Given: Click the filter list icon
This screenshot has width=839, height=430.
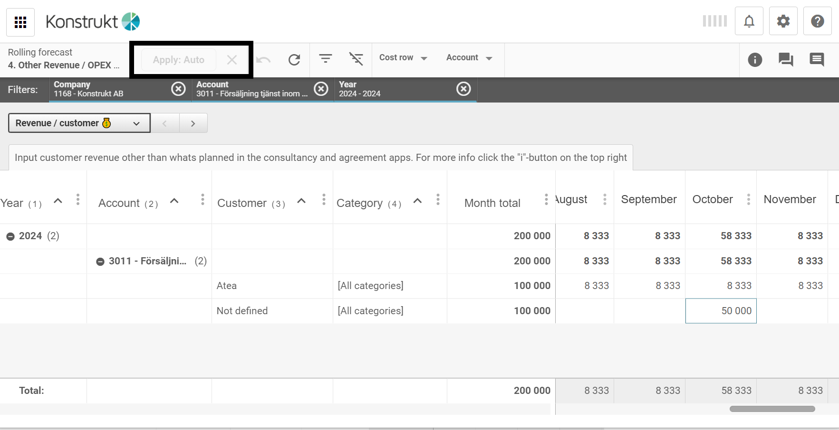Looking at the screenshot, I should (326, 59).
